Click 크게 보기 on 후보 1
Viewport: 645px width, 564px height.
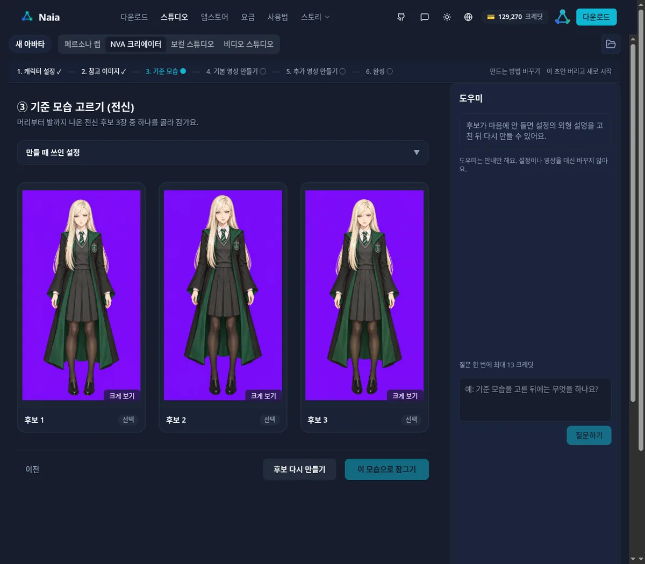[122, 396]
